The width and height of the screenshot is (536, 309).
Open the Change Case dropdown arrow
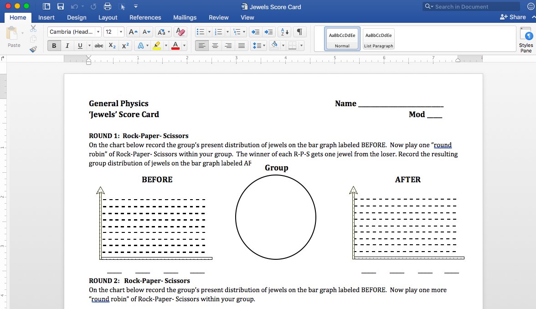click(169, 32)
